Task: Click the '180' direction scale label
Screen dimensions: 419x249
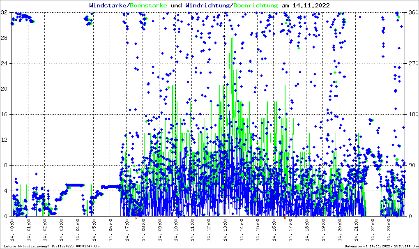Action: tap(414, 114)
